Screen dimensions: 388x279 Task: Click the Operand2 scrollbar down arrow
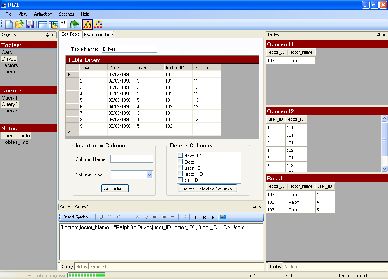pos(384,168)
